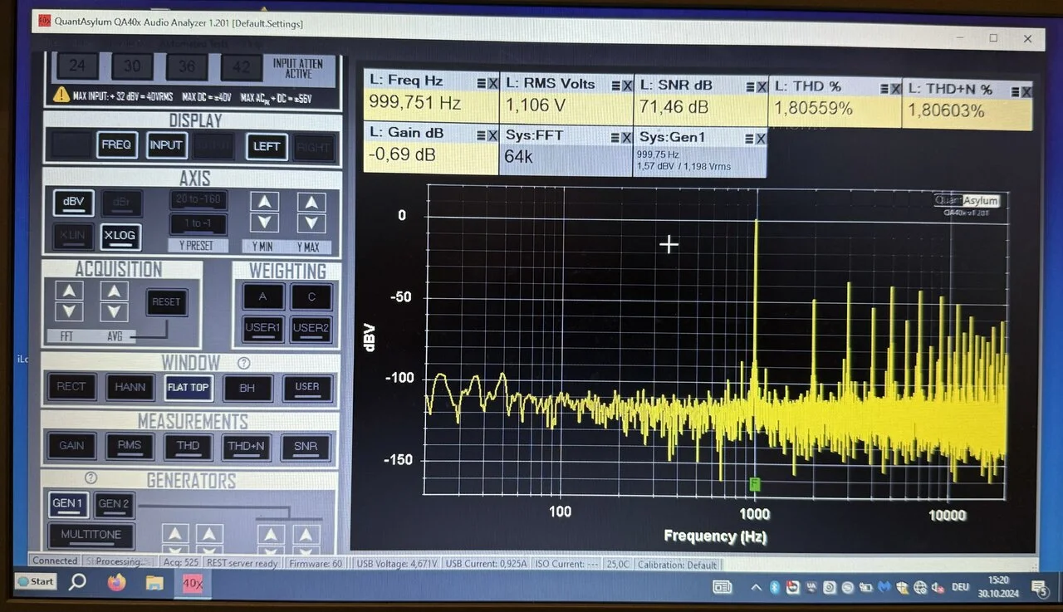Image resolution: width=1063 pixels, height=612 pixels.
Task: Toggle the GEN 1 generator on or off
Action: 67,503
